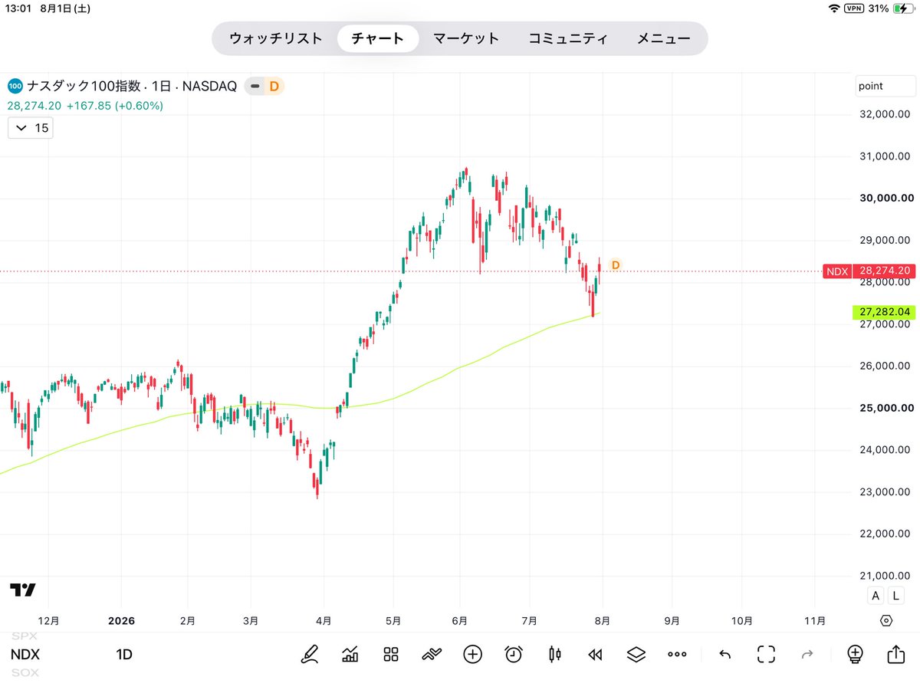Open the object tree layers icon

[x=636, y=654]
